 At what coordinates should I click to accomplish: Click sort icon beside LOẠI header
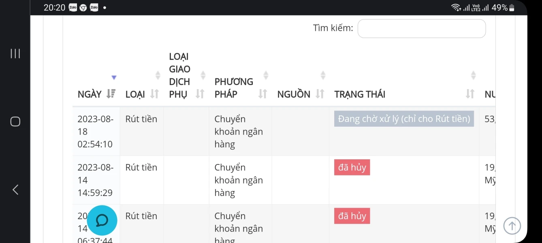coord(154,94)
